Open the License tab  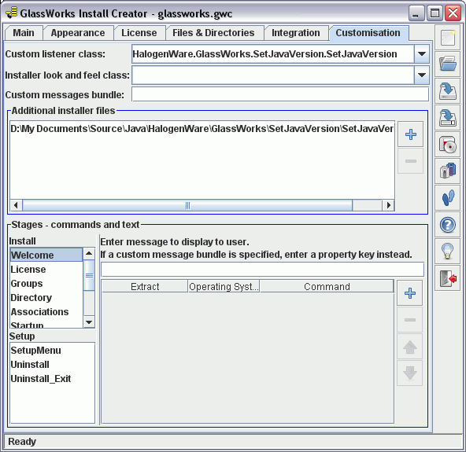point(139,33)
